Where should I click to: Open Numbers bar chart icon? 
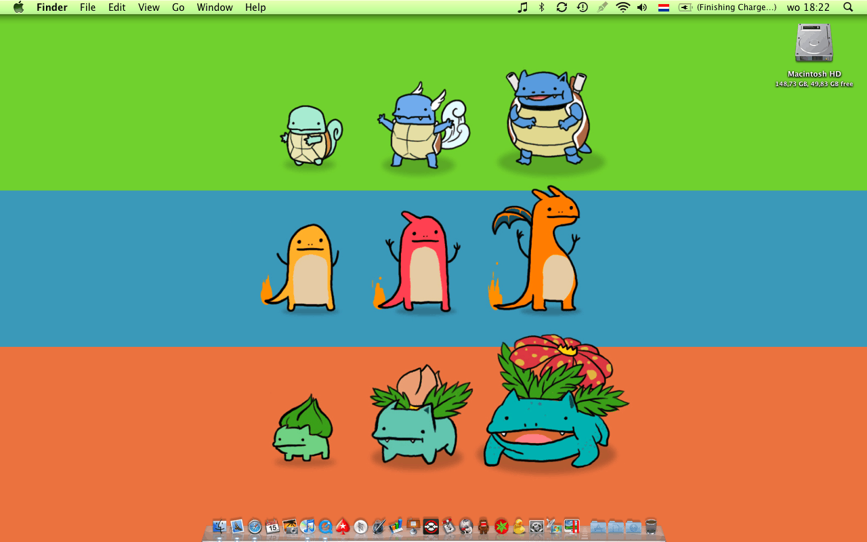point(396,526)
